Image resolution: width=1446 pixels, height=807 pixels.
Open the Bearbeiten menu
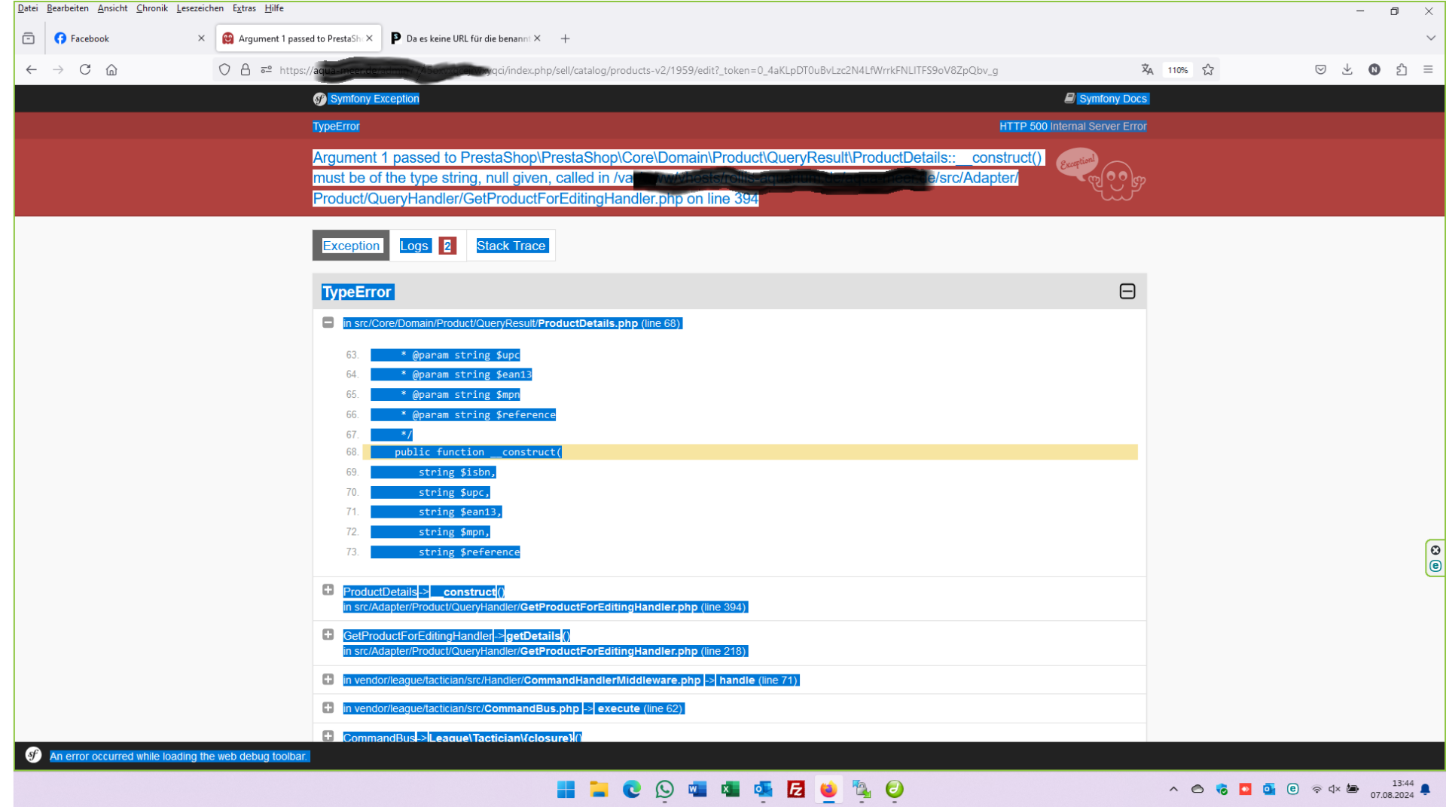pos(67,8)
